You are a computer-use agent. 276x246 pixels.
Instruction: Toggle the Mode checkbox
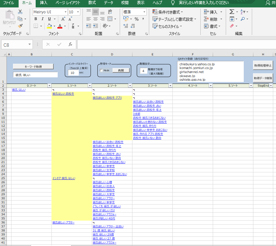[x=101, y=71]
